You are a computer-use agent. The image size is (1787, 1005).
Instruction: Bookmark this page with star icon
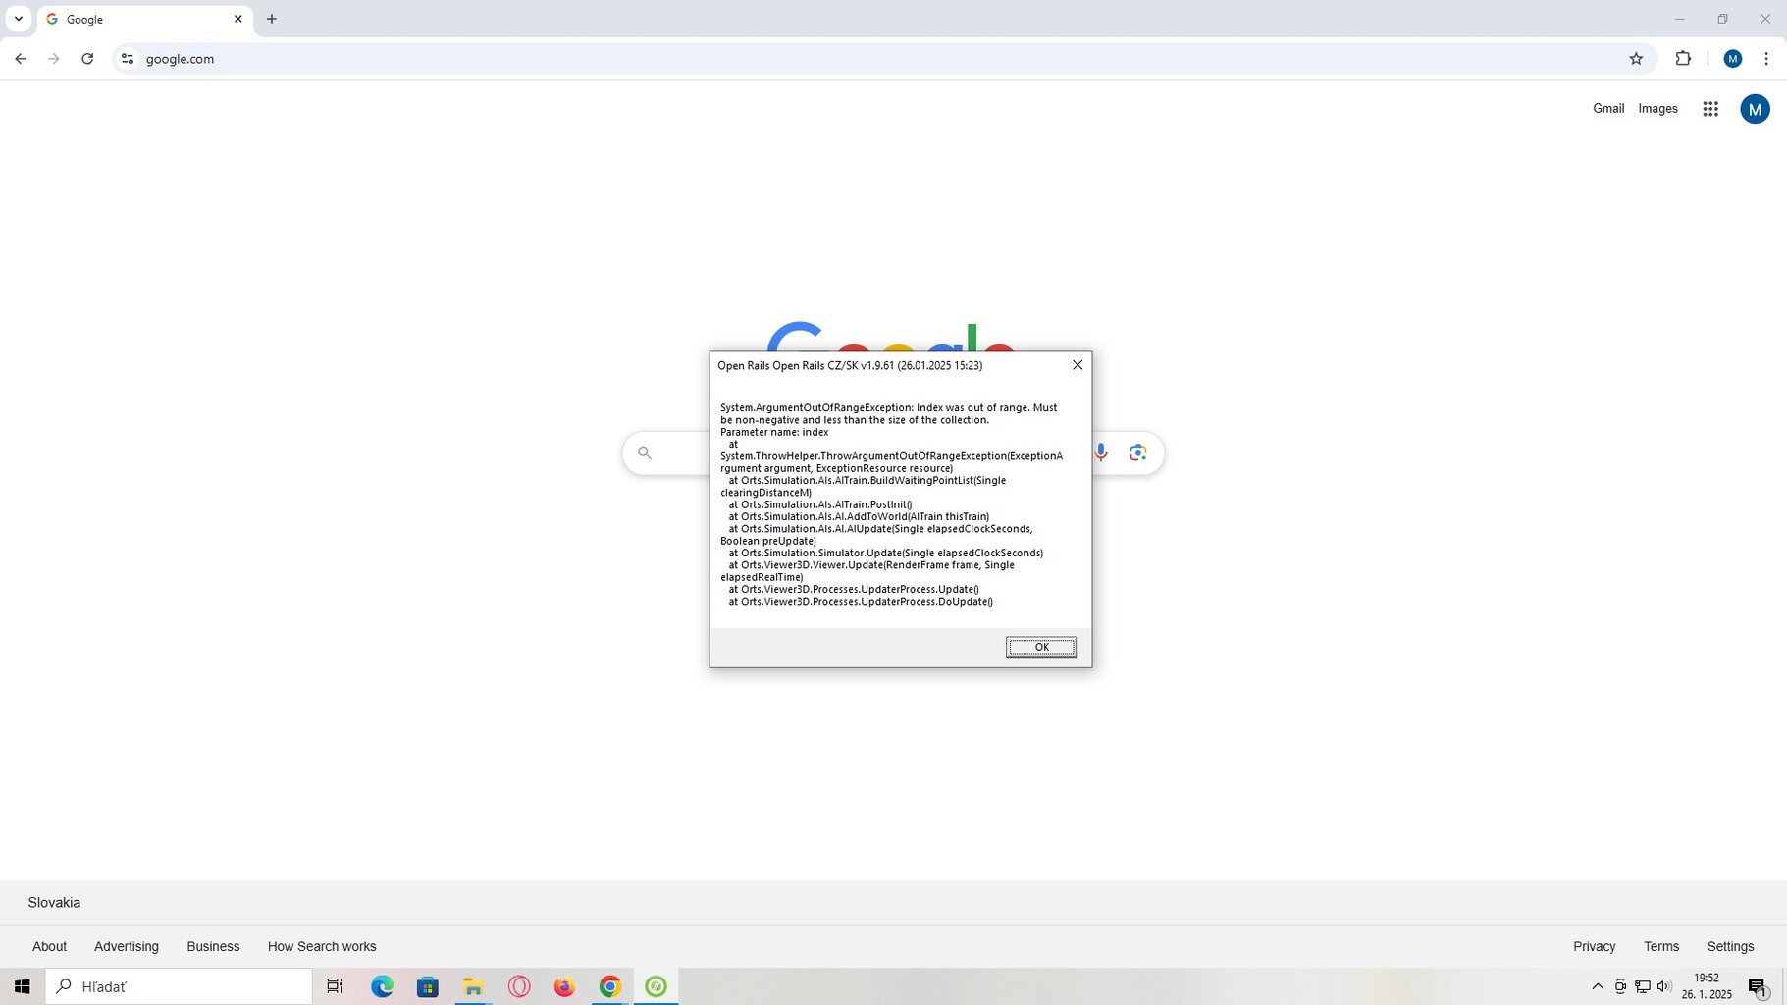click(x=1635, y=59)
